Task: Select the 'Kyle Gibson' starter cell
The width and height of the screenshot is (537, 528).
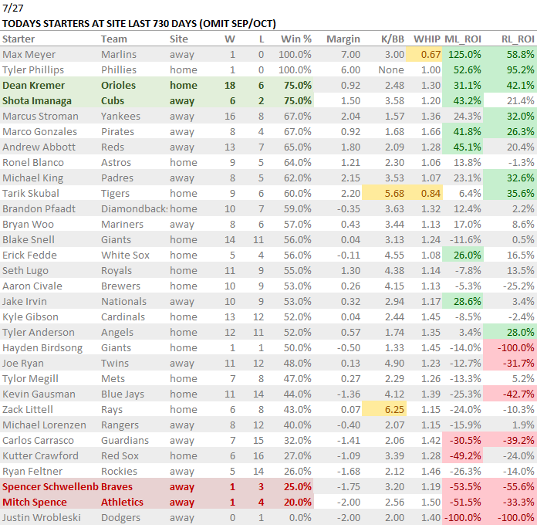Action: 30,316
